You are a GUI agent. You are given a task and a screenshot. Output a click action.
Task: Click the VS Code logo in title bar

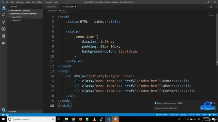(x=2, y=2)
